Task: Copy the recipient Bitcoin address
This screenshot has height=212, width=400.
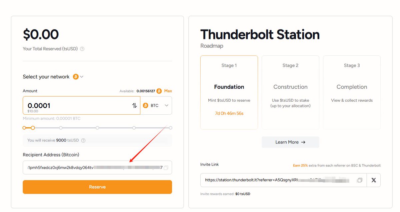Action: [166, 167]
